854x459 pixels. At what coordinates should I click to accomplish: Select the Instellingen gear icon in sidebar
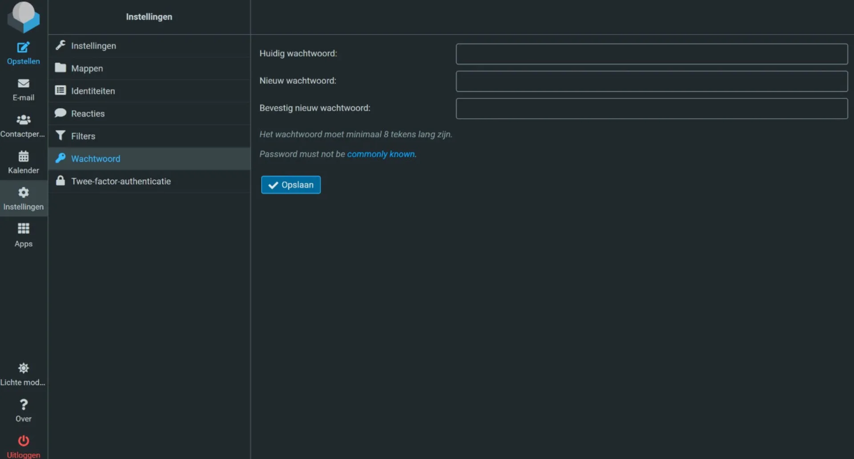pyautogui.click(x=23, y=193)
